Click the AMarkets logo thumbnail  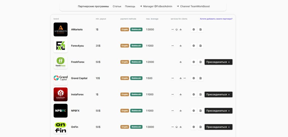click(61, 29)
